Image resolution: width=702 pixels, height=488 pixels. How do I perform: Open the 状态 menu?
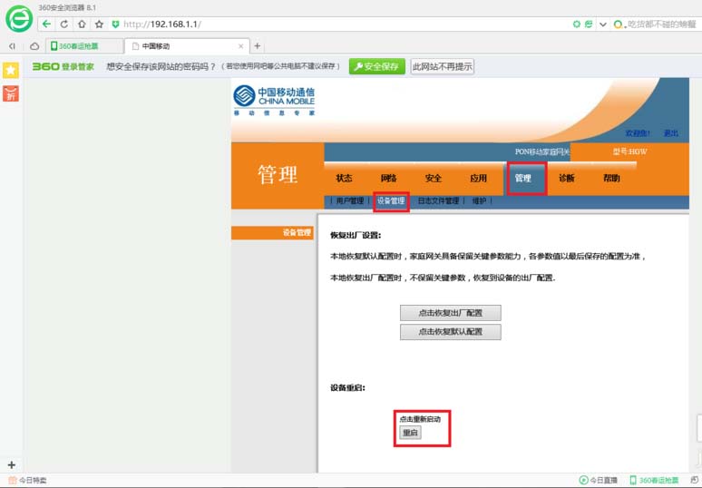(344, 178)
